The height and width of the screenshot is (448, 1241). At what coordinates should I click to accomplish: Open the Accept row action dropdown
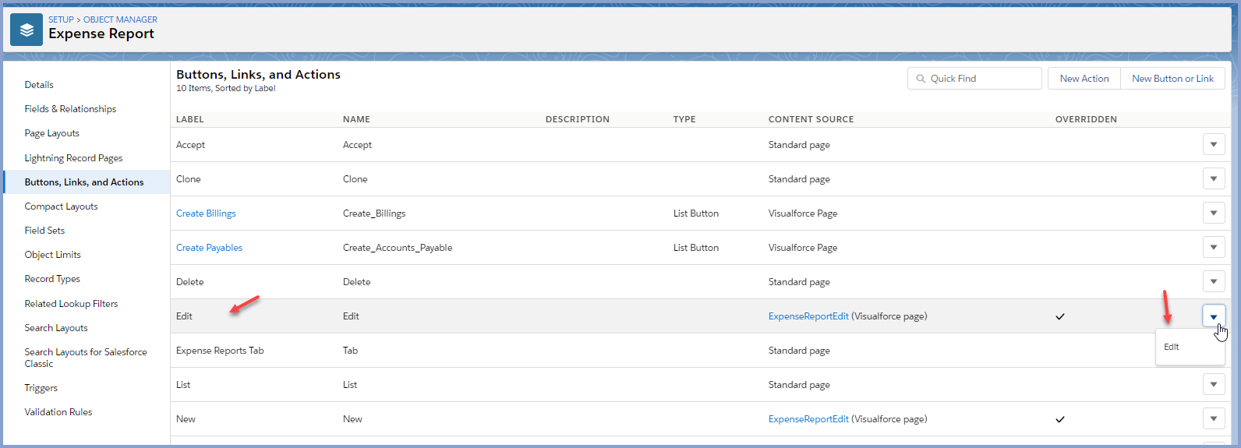1214,145
